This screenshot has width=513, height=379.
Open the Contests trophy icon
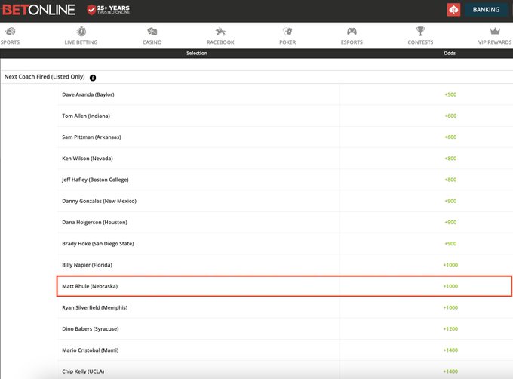(420, 32)
